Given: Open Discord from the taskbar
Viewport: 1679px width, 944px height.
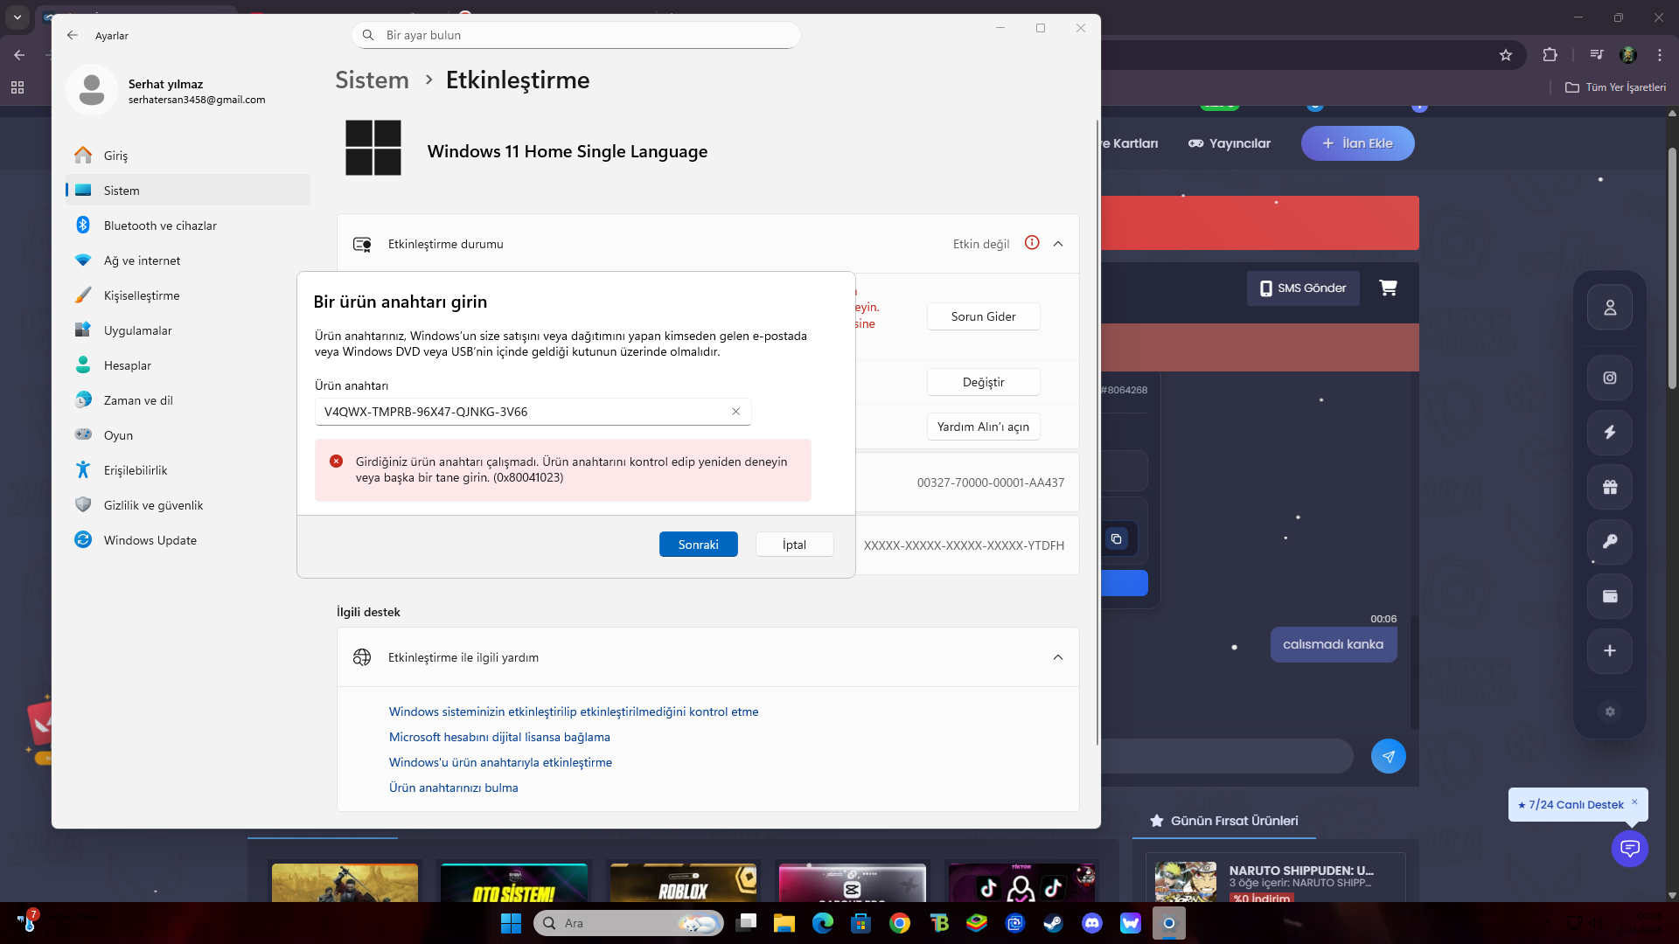Looking at the screenshot, I should click(1091, 923).
